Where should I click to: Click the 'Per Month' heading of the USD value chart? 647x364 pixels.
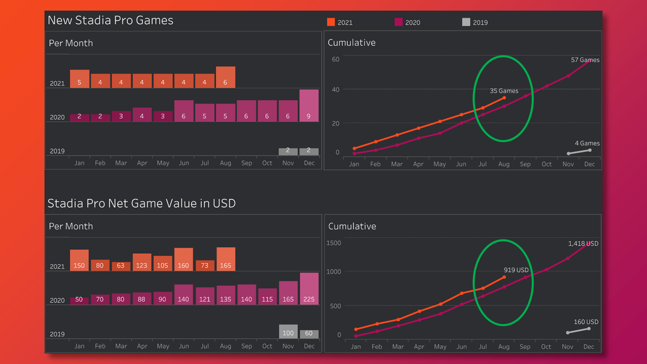(71, 226)
